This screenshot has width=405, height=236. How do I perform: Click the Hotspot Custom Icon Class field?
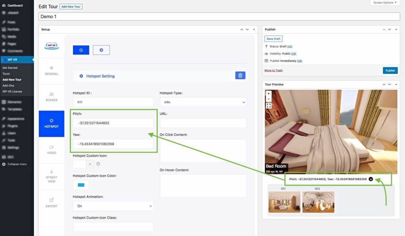coord(113,227)
